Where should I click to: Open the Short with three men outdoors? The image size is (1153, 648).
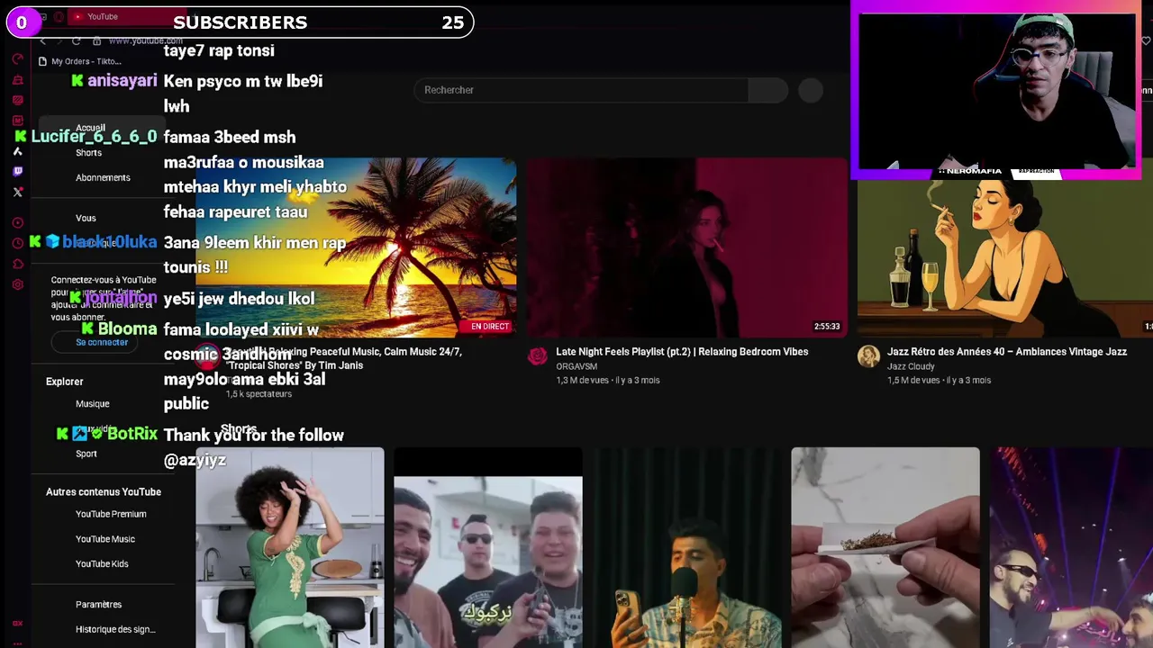click(488, 547)
